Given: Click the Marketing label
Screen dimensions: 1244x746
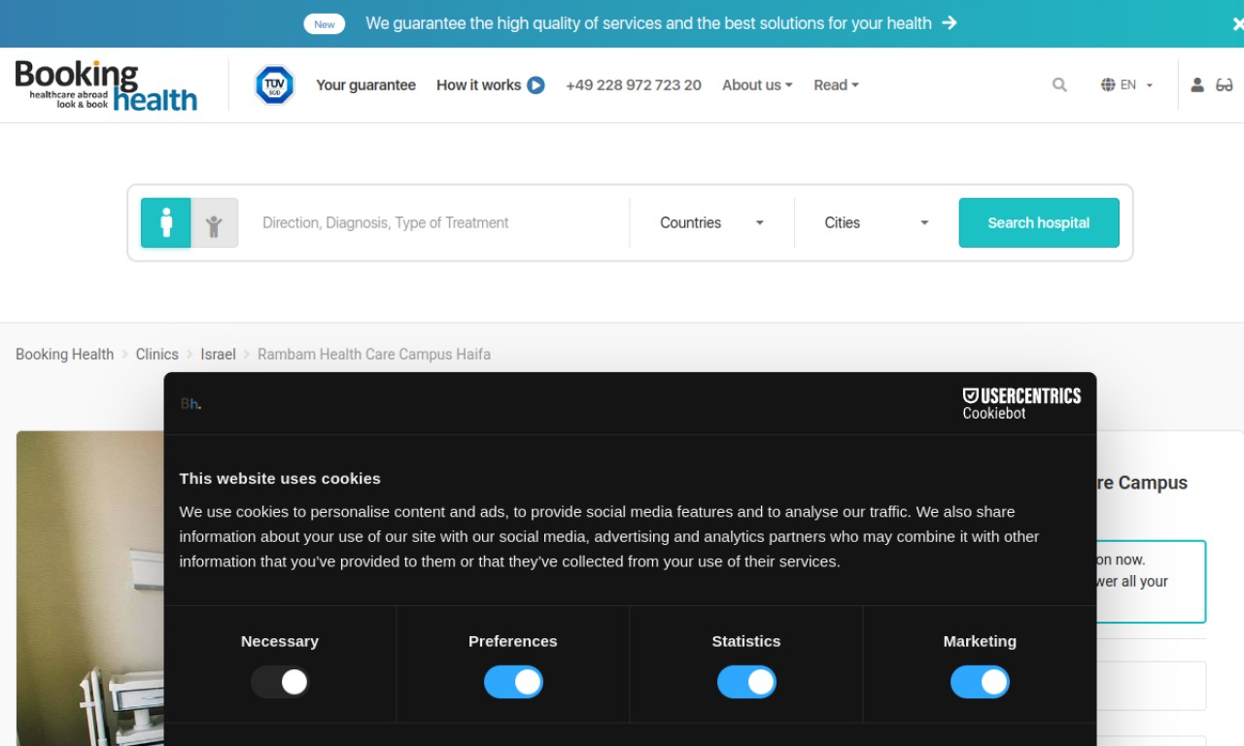Looking at the screenshot, I should point(980,641).
